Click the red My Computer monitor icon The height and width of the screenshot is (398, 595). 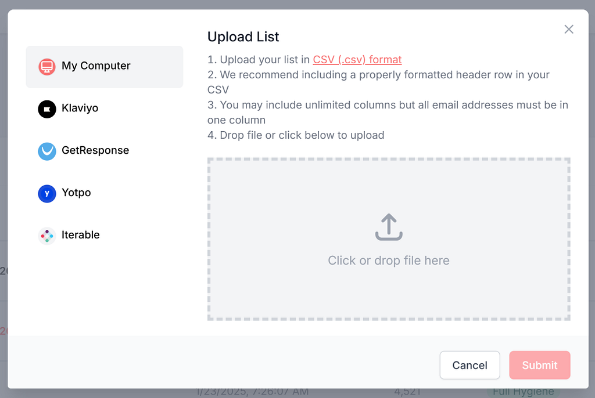point(47,67)
